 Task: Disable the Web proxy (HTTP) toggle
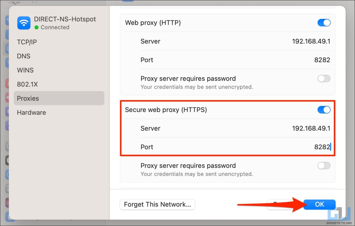coord(324,23)
